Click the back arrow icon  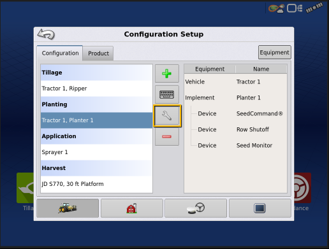46,34
